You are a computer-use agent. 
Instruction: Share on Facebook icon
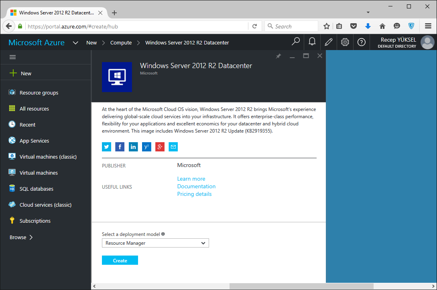click(x=120, y=147)
